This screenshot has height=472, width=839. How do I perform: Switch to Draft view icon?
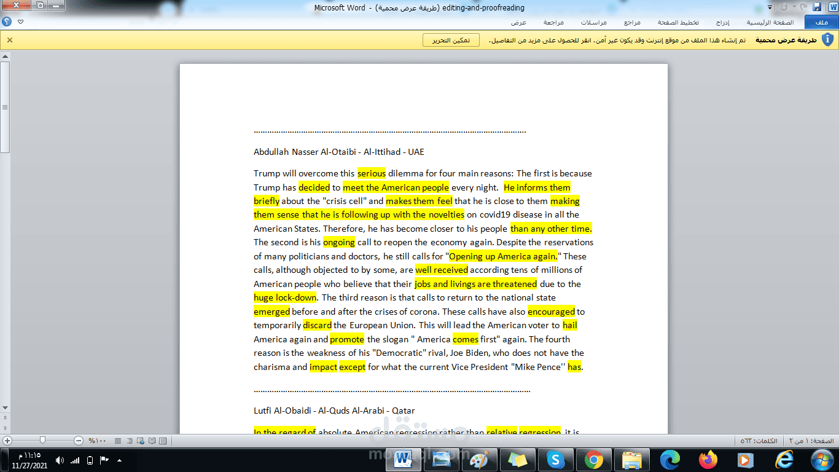click(118, 441)
